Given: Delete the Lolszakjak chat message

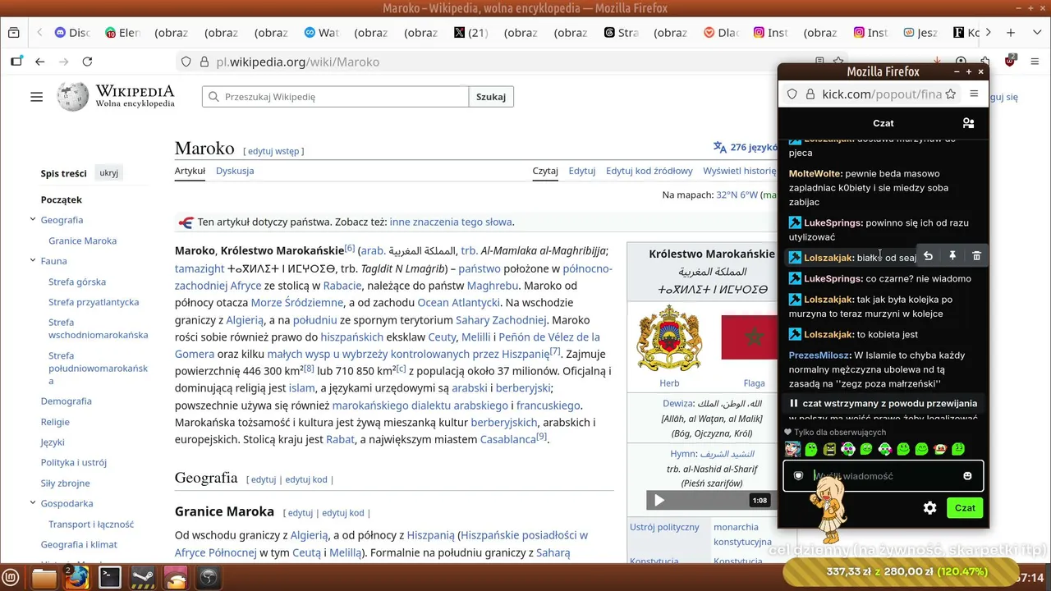Looking at the screenshot, I should pyautogui.click(x=976, y=256).
